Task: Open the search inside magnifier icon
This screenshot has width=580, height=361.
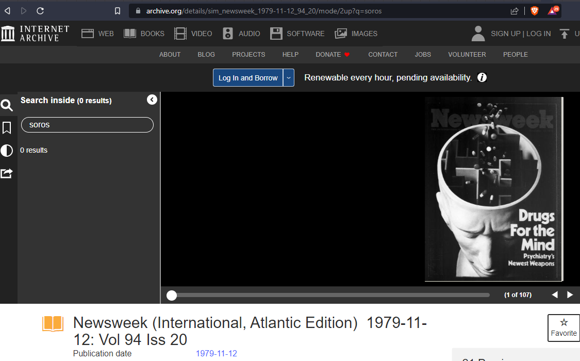Action: pos(7,105)
